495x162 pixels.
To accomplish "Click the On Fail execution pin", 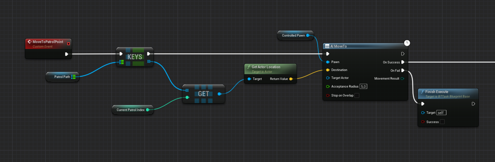I will (x=403, y=70).
